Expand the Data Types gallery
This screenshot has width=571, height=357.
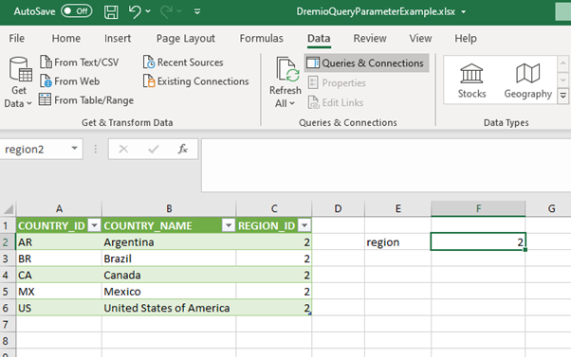pyautogui.click(x=563, y=96)
